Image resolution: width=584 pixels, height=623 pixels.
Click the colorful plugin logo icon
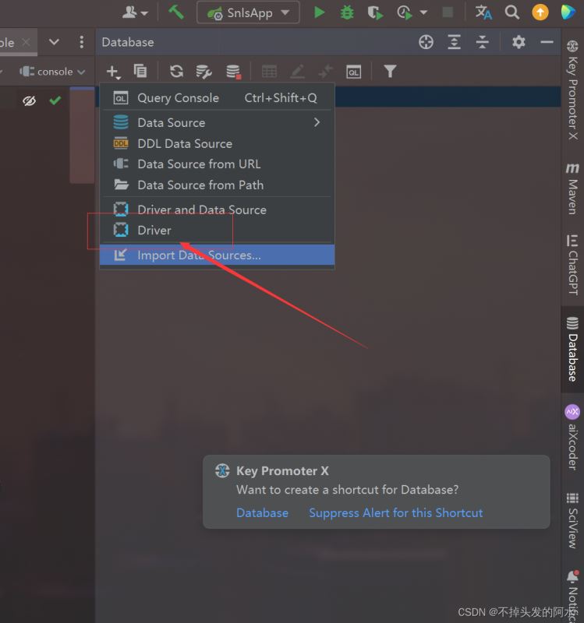pos(568,12)
